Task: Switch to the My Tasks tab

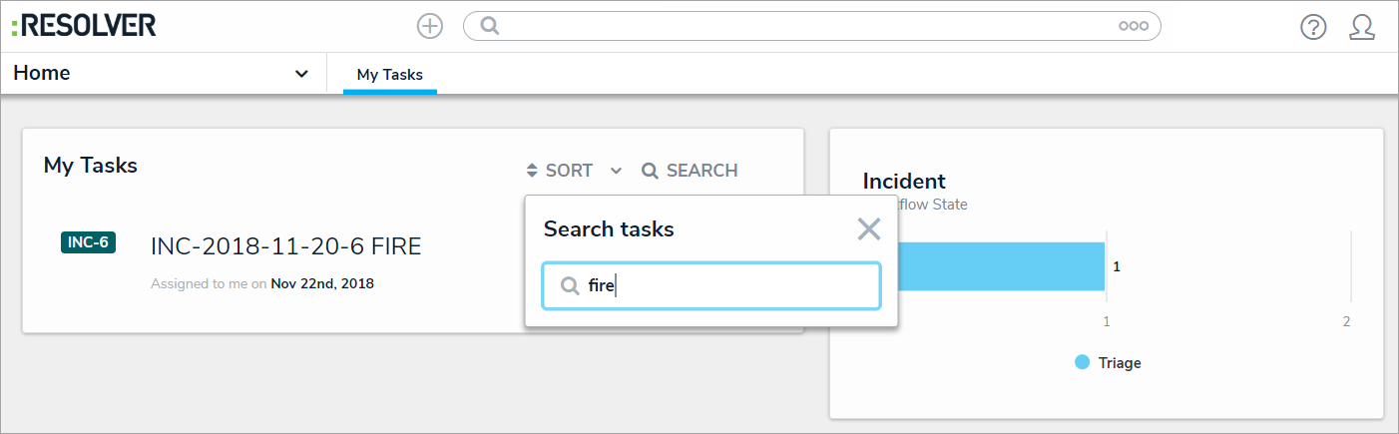Action: point(390,75)
